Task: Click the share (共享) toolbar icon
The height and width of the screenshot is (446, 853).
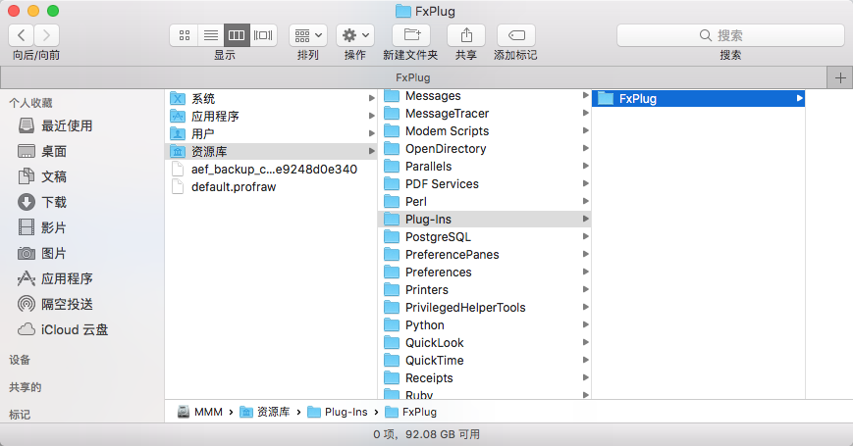Action: tap(466, 35)
